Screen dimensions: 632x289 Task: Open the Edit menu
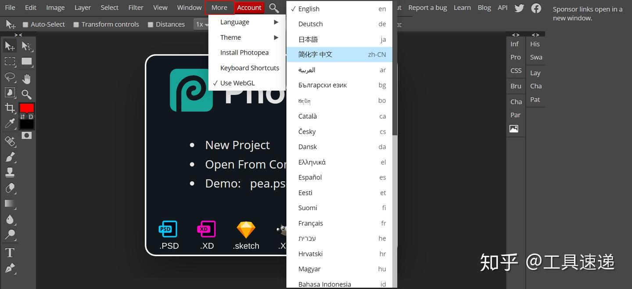coord(31,7)
